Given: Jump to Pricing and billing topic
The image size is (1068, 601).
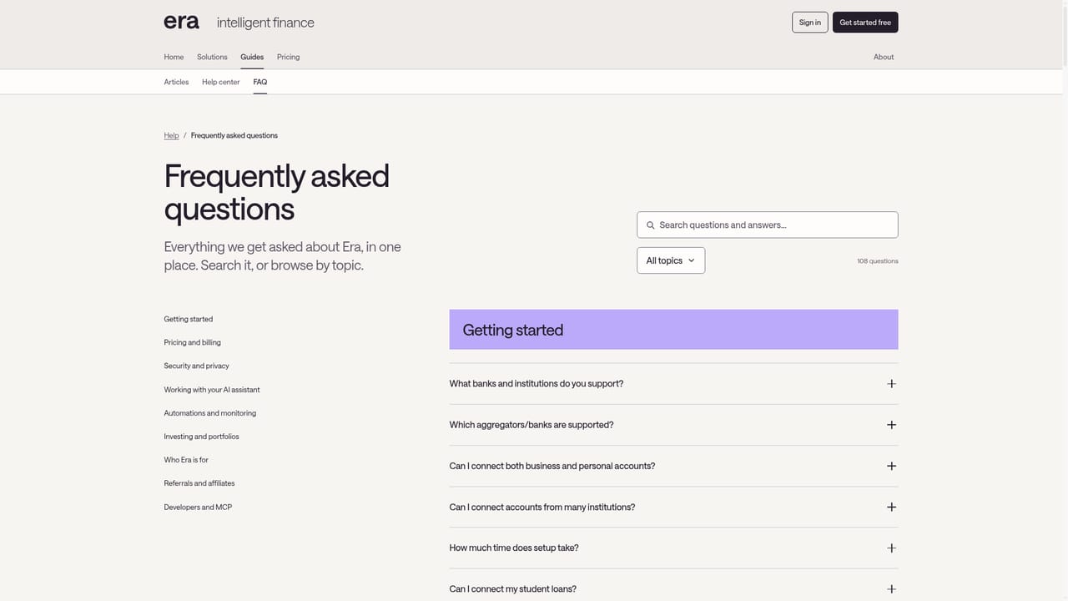Looking at the screenshot, I should click(193, 342).
